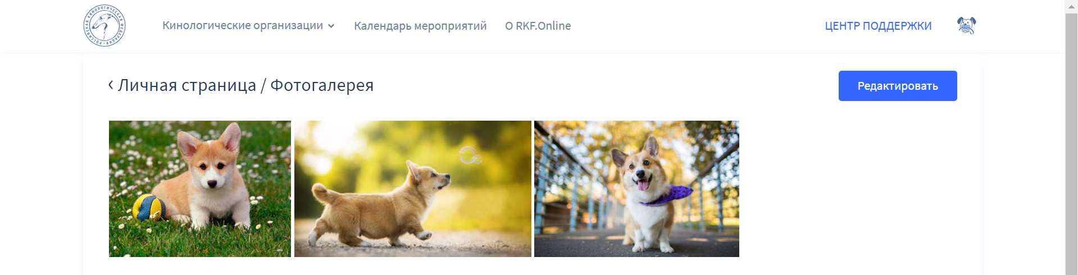Click the Фотогалерея breadcrumb title

tap(322, 85)
